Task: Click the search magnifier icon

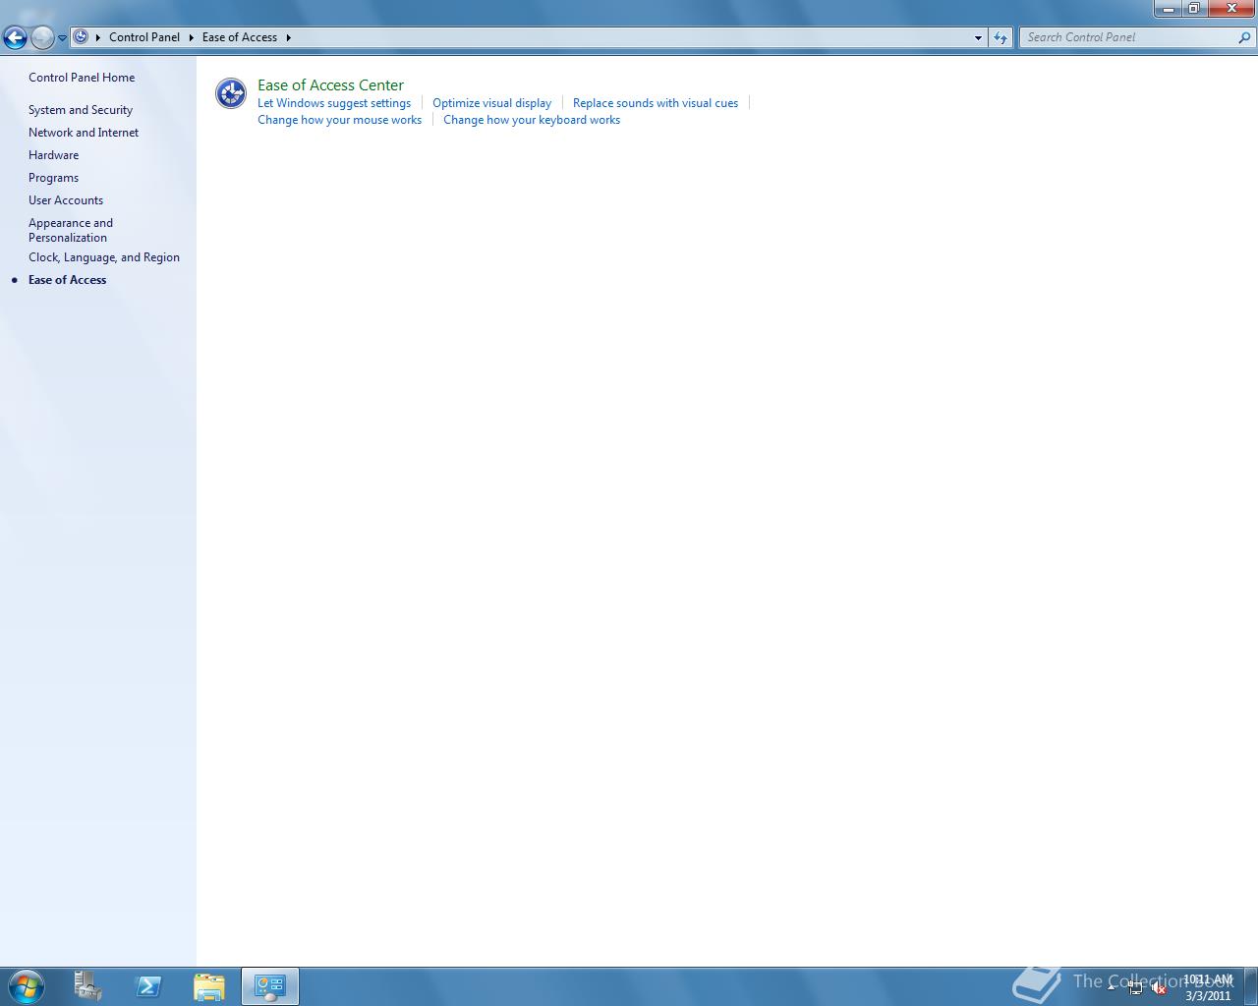Action: [1245, 37]
